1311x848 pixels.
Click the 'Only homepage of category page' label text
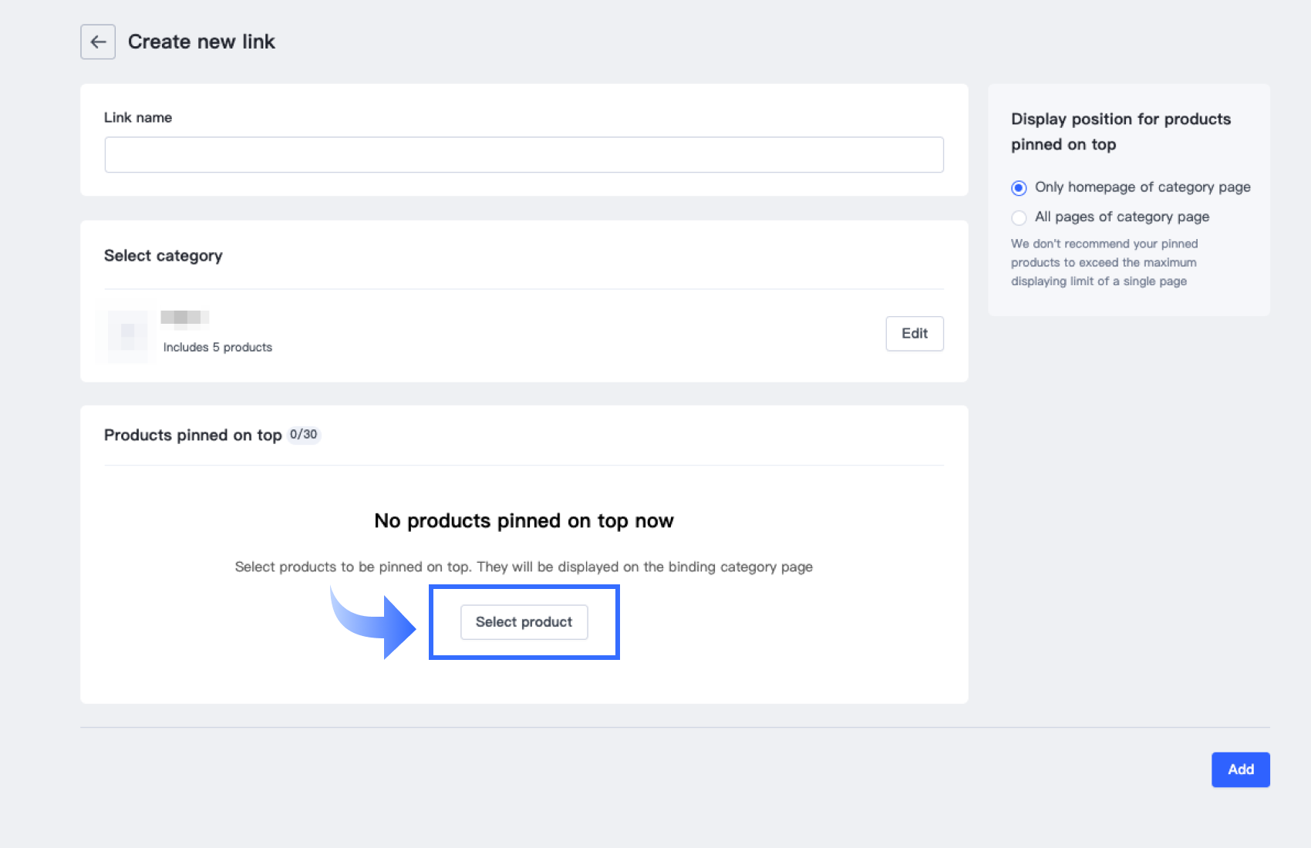[x=1142, y=187]
